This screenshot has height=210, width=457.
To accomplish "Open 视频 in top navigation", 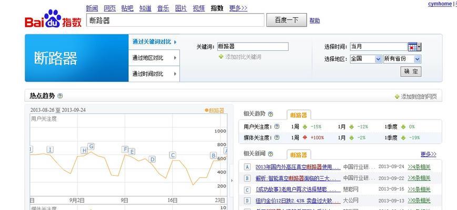I will click(x=199, y=8).
